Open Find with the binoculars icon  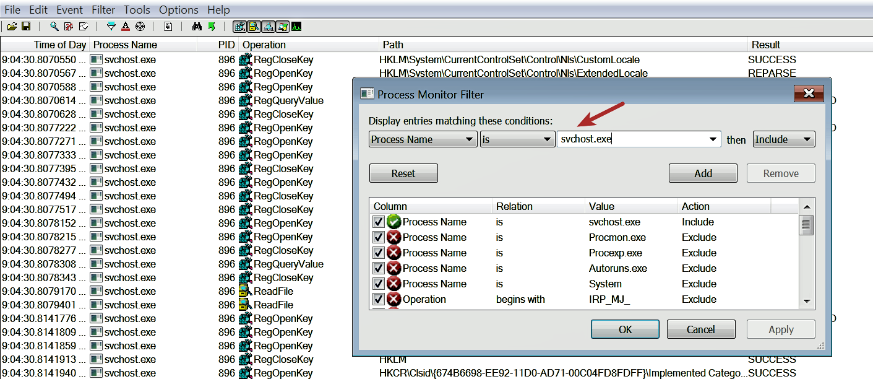click(x=197, y=27)
